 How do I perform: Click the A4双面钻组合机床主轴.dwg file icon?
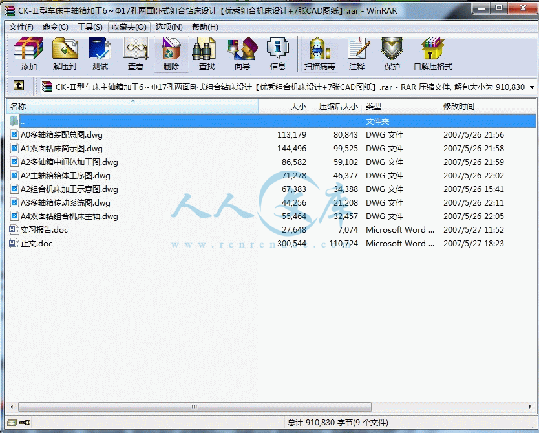pyautogui.click(x=14, y=216)
